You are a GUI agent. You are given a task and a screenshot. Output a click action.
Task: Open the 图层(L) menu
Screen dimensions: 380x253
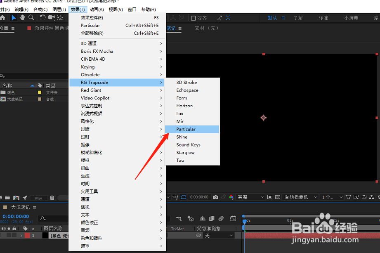point(59,9)
